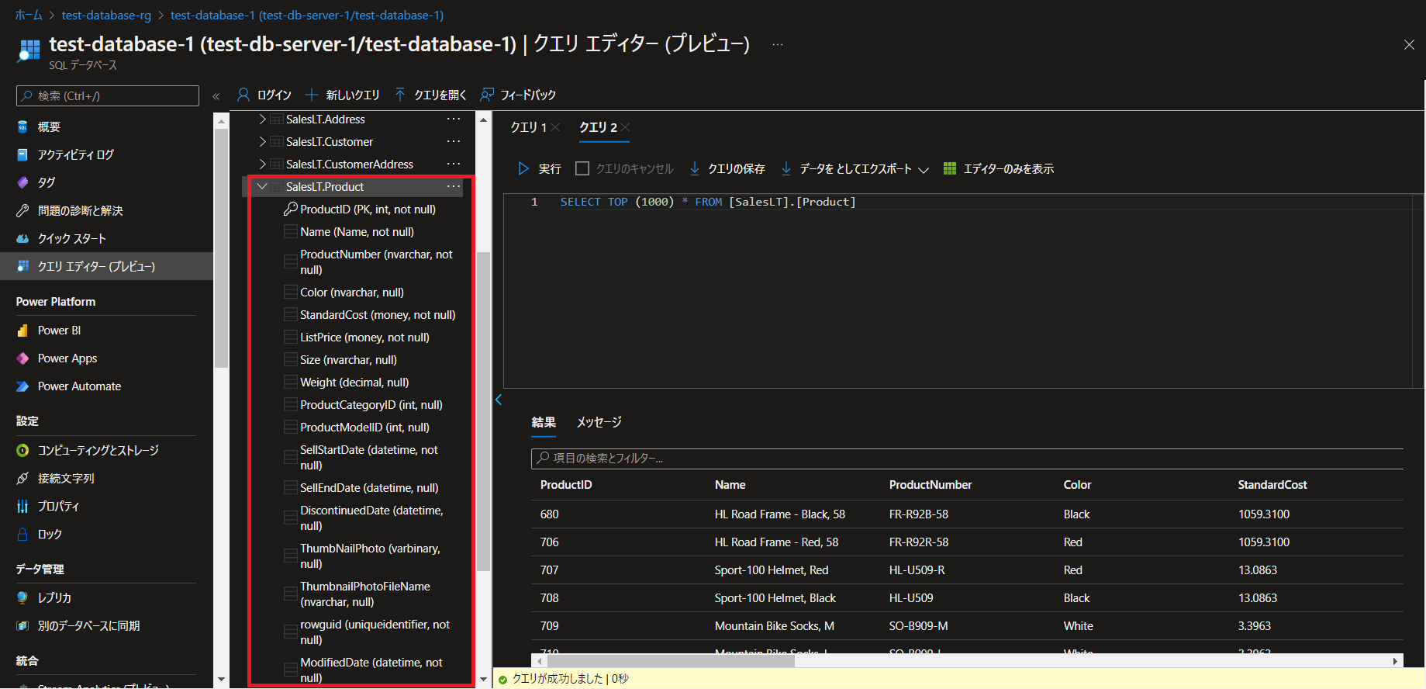Viewport: 1426px width, 689px height.
Task: Expand the SalesLT.Address table node
Action: pos(262,119)
